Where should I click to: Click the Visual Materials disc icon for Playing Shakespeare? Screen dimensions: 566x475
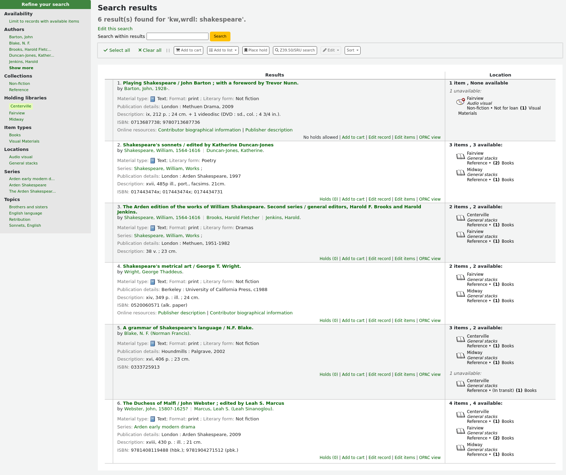point(461,102)
